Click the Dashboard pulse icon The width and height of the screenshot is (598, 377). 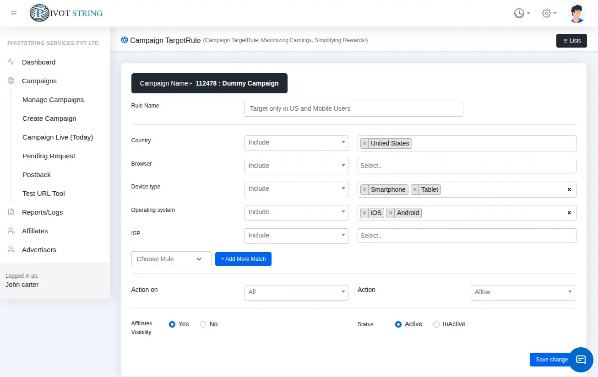[11, 62]
